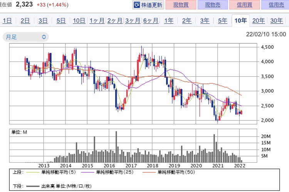Image resolution: width=289 pixels, height=192 pixels.
Task: Open the 月足 candle interval dropdown
Action: pyautogui.click(x=25, y=37)
